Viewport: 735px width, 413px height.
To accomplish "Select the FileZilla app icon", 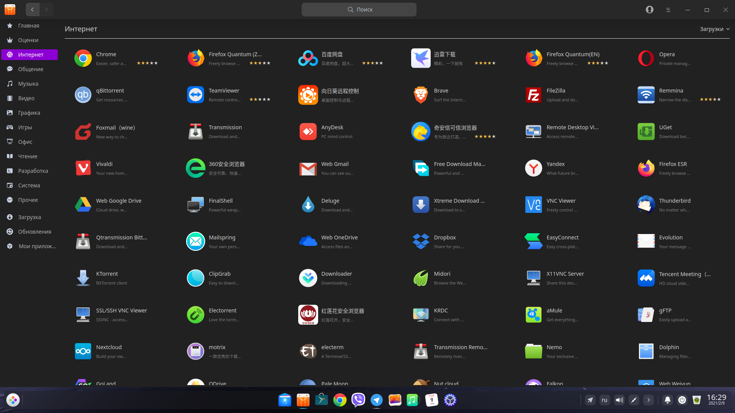I will tap(533, 95).
